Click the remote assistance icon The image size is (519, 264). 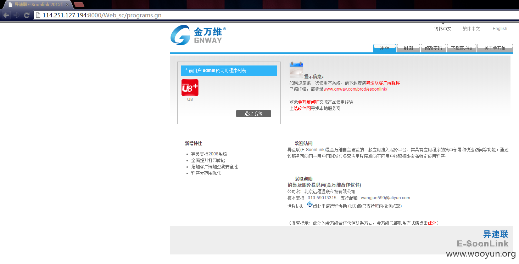pyautogui.click(x=310, y=205)
